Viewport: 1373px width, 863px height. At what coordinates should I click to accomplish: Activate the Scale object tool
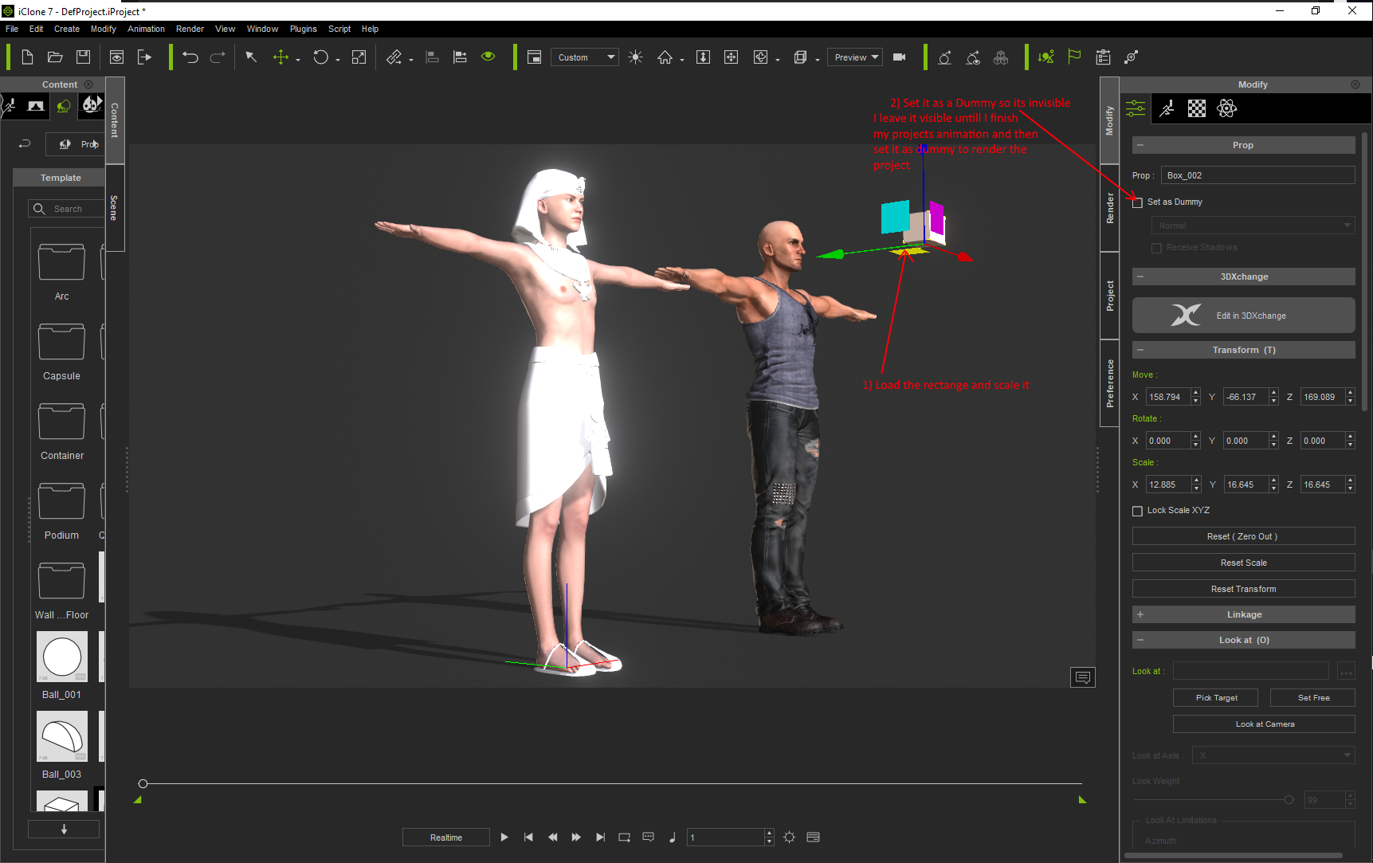pyautogui.click(x=359, y=57)
